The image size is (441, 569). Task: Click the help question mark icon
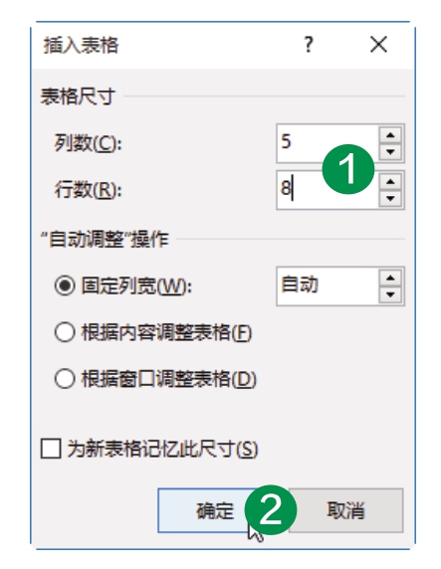(x=309, y=45)
